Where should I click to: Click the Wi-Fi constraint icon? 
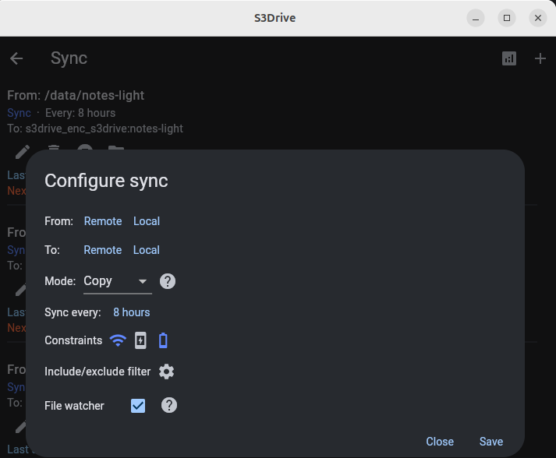(118, 340)
